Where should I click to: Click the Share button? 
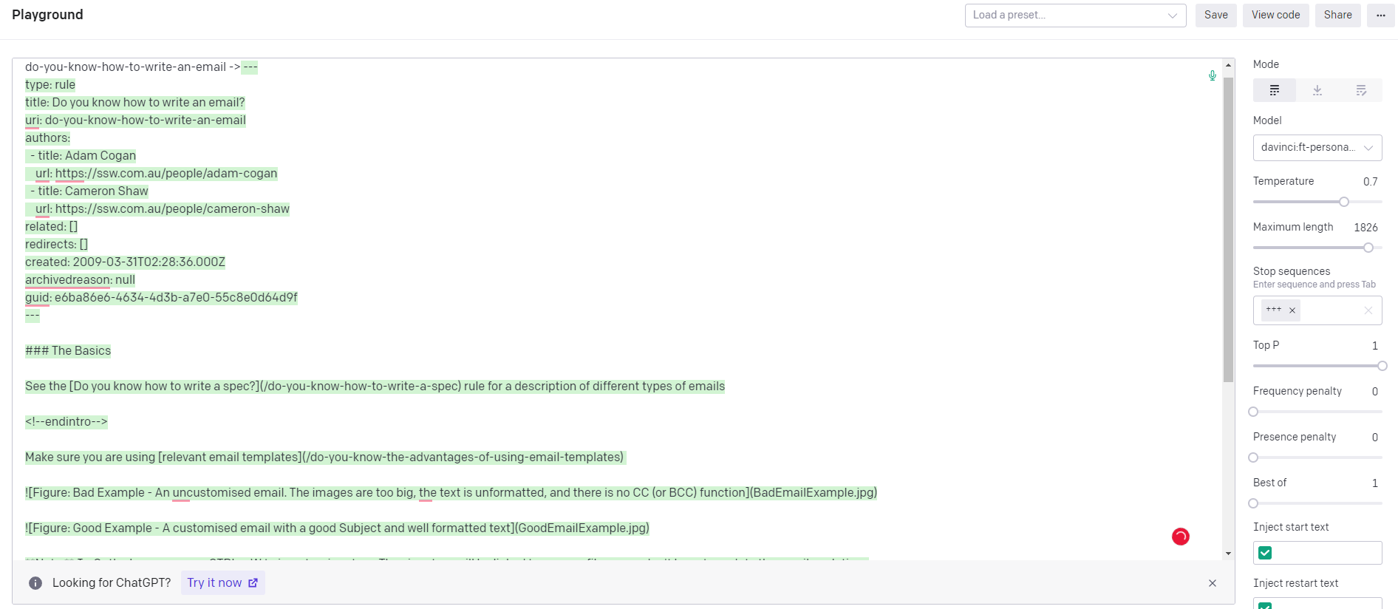pos(1337,16)
